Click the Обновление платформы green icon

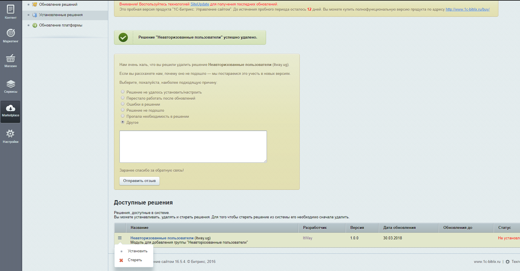(x=35, y=25)
